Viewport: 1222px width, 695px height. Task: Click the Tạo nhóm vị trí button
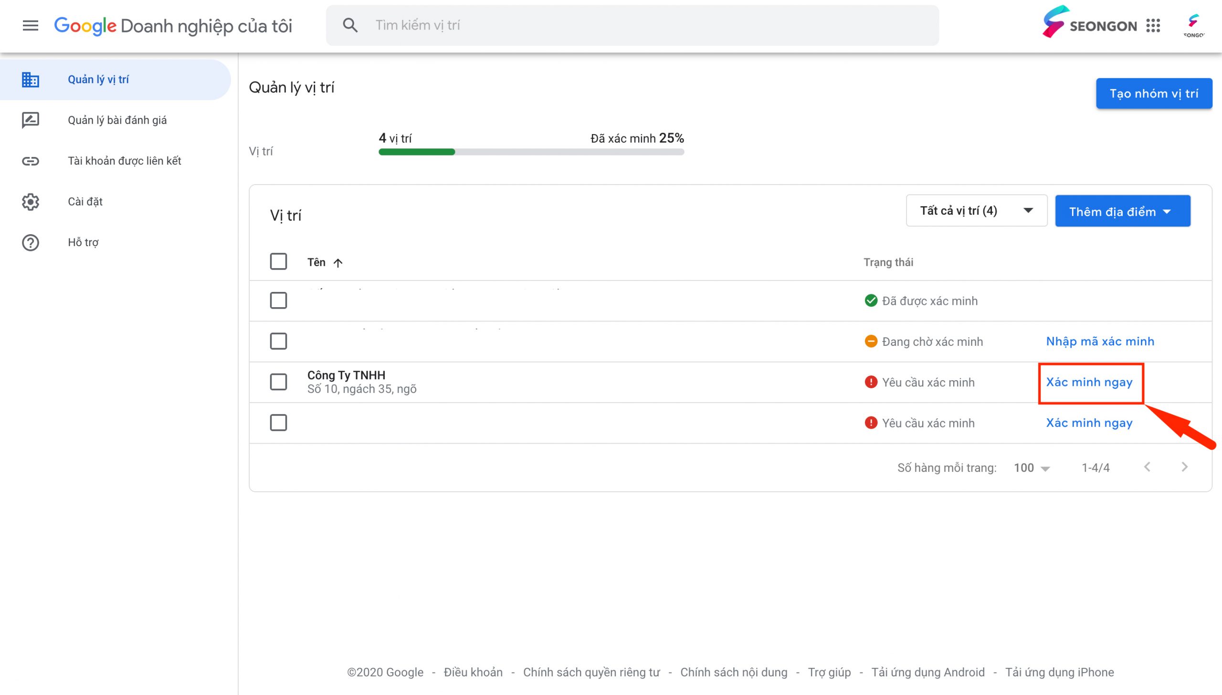(x=1154, y=93)
